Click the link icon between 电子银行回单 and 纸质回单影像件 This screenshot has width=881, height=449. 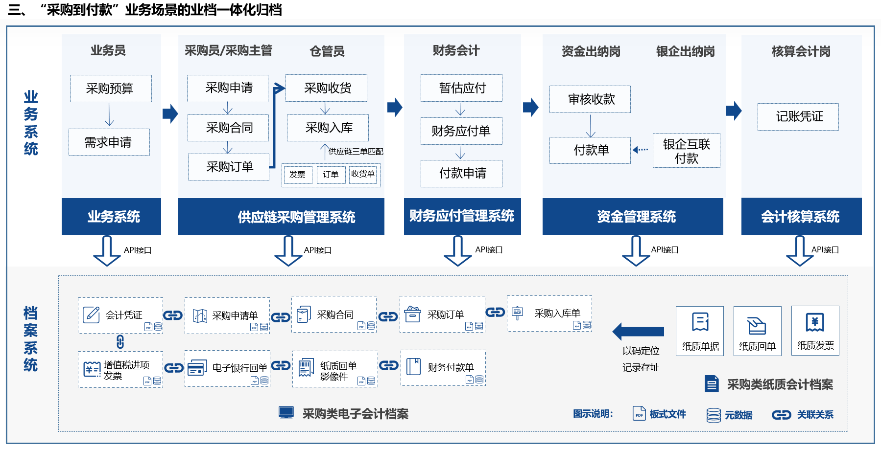[281, 365]
